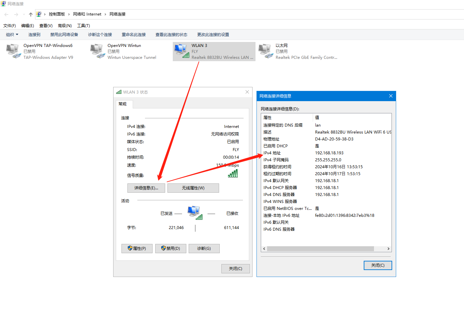Screen dimensions: 464x313
Task: Open the 组织 dropdown menu
Action: point(12,35)
